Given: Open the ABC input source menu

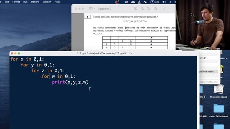Looking at the screenshot, I should tap(155, 2).
